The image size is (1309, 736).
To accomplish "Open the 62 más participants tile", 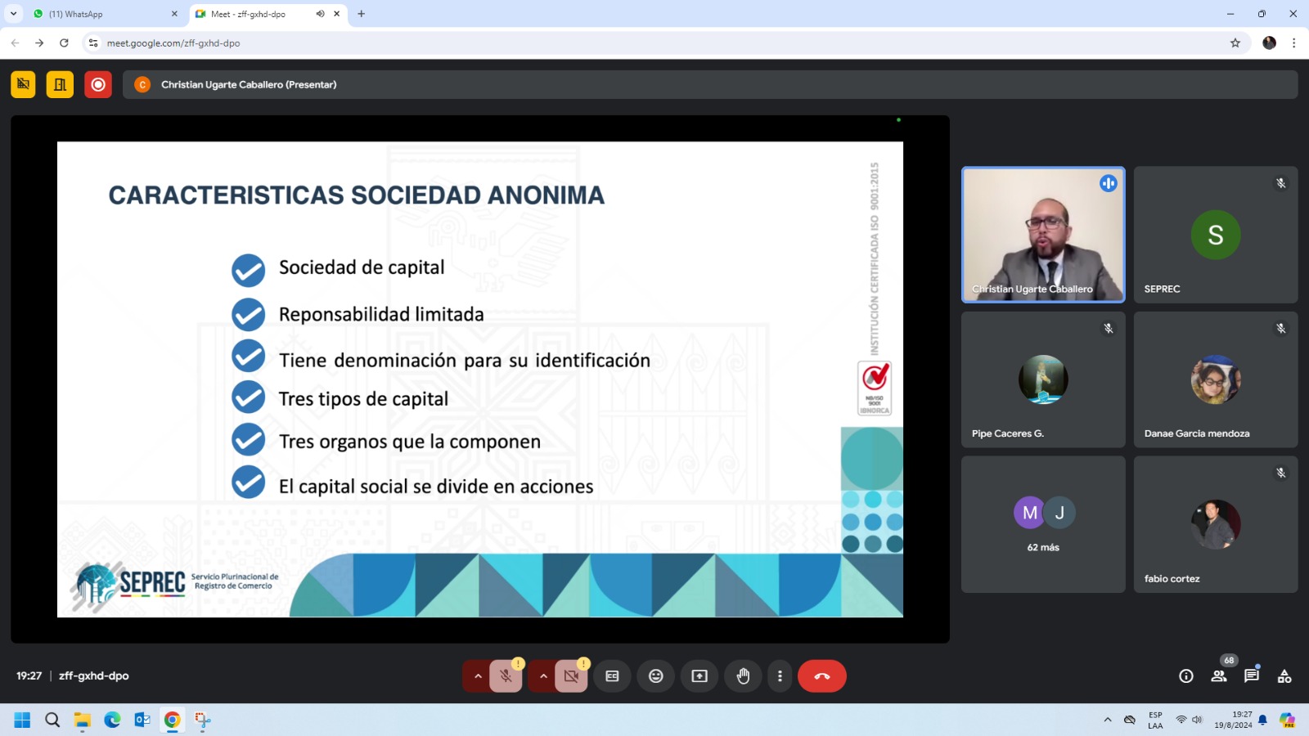I will point(1043,523).
